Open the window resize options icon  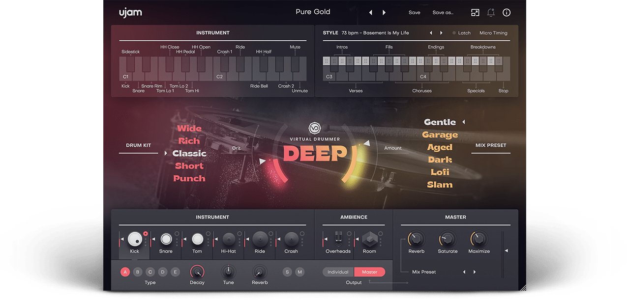(475, 13)
